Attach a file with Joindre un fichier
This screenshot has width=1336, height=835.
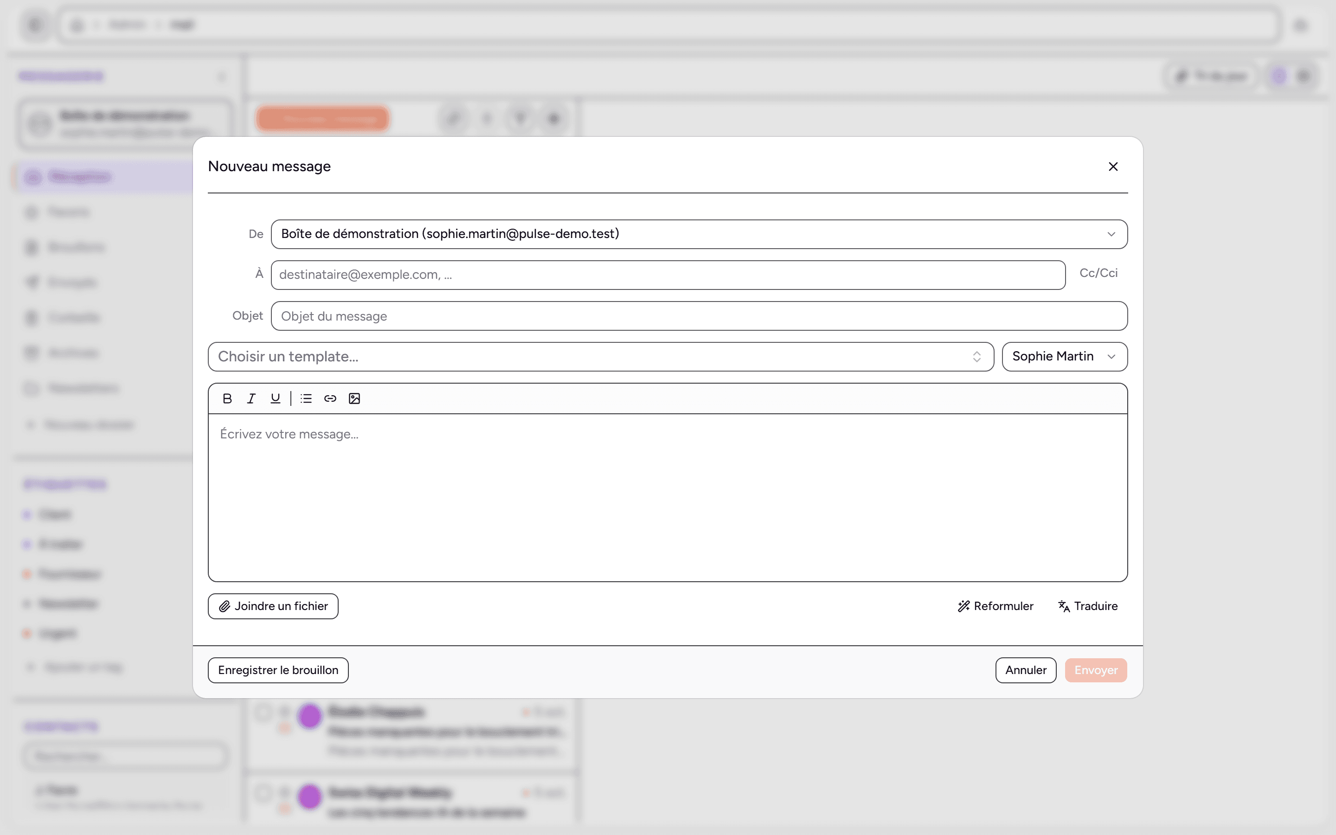(273, 606)
